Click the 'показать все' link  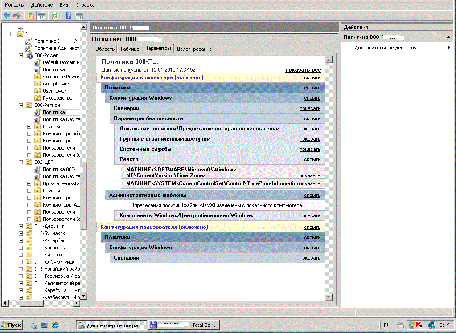coord(303,70)
